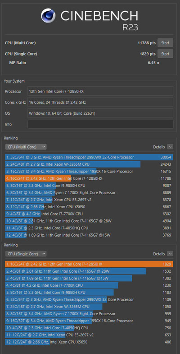Viewport: 180px width, 354px height.
Task: Select Multi Core row i9-9880H 9087
Action: coord(89,185)
